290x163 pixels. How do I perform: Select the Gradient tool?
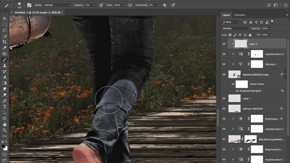tap(5, 83)
